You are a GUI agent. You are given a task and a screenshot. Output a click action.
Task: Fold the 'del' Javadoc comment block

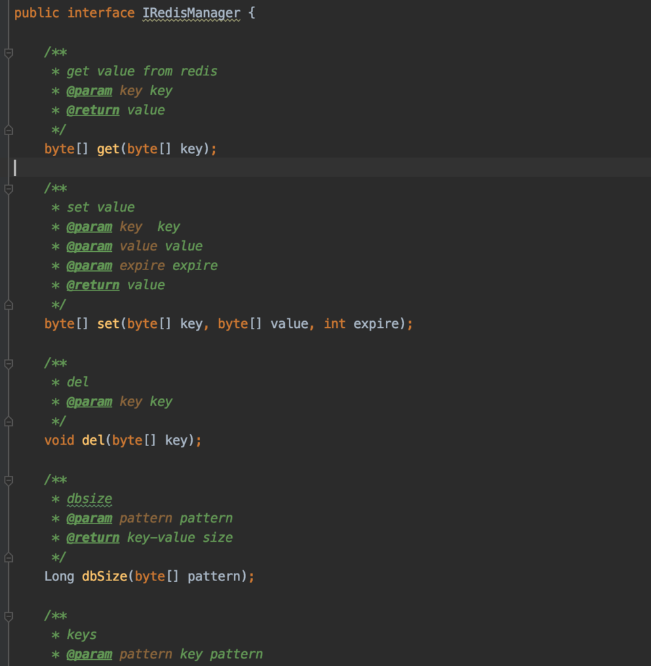8,364
